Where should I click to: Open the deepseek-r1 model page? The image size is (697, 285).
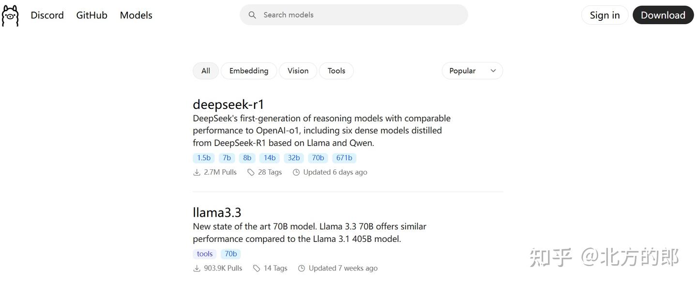tap(228, 105)
